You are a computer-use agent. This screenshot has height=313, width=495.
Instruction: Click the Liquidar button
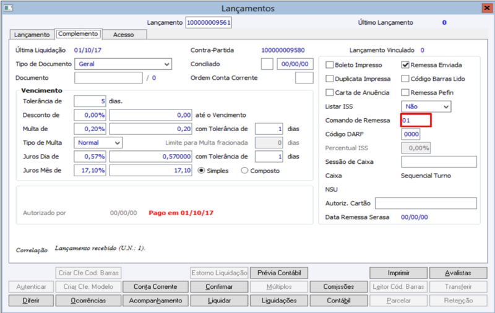tap(219, 301)
